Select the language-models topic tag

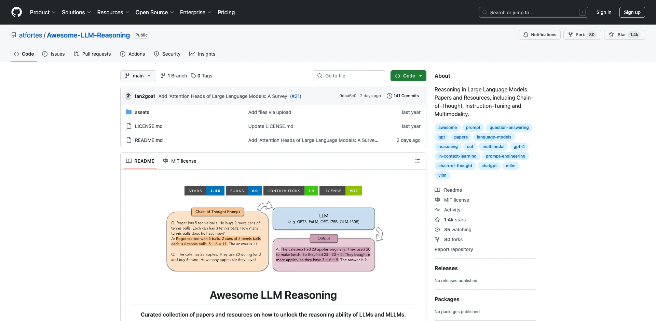[494, 137]
